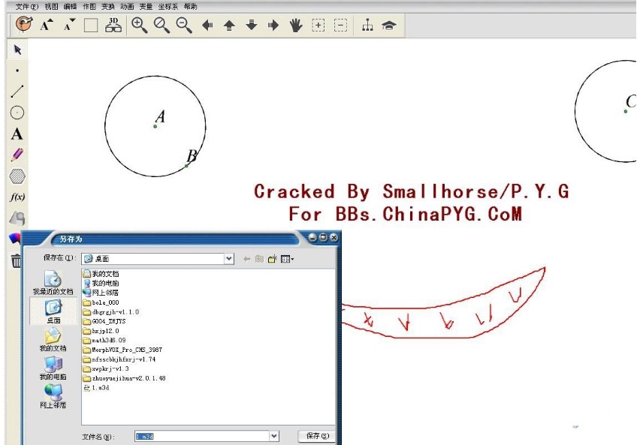Choose the text label 'A' tool
The height and width of the screenshot is (445, 637).
click(x=17, y=134)
